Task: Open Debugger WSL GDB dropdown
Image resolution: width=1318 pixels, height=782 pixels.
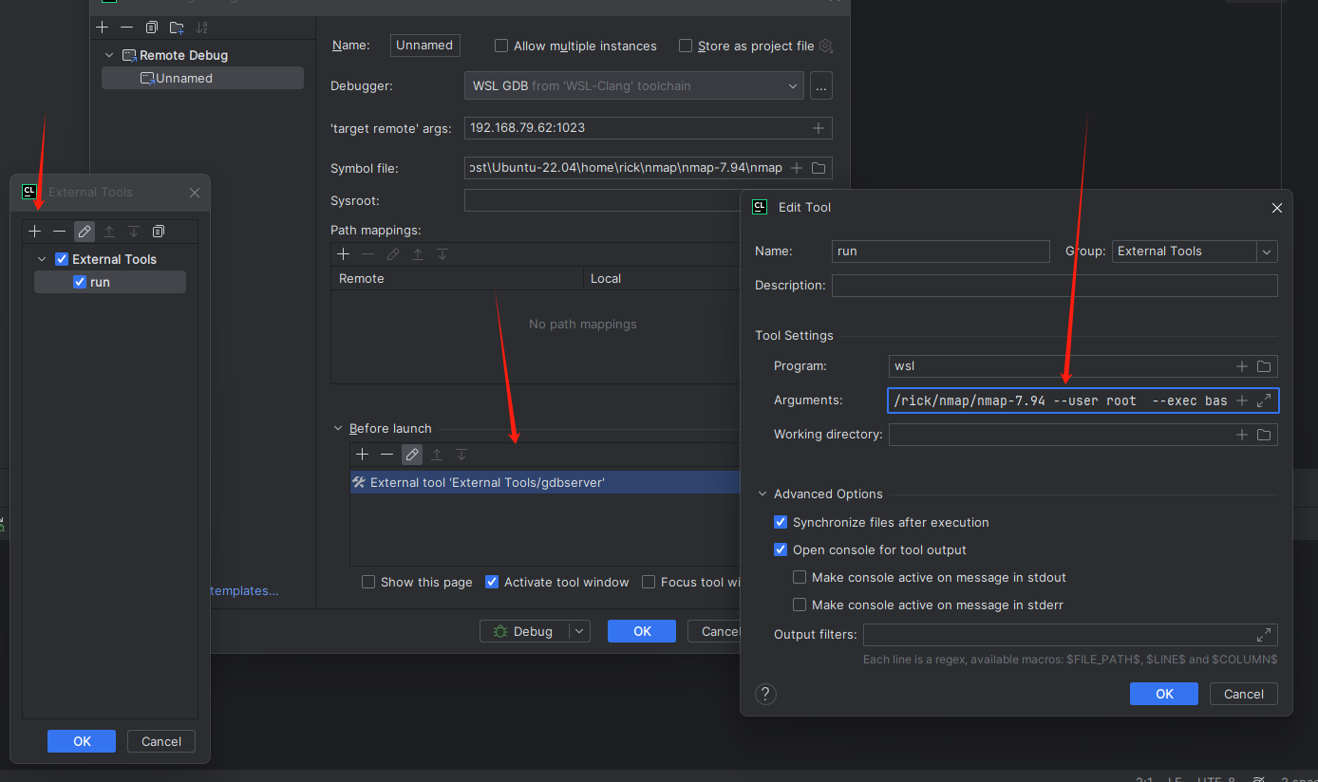Action: [x=634, y=85]
